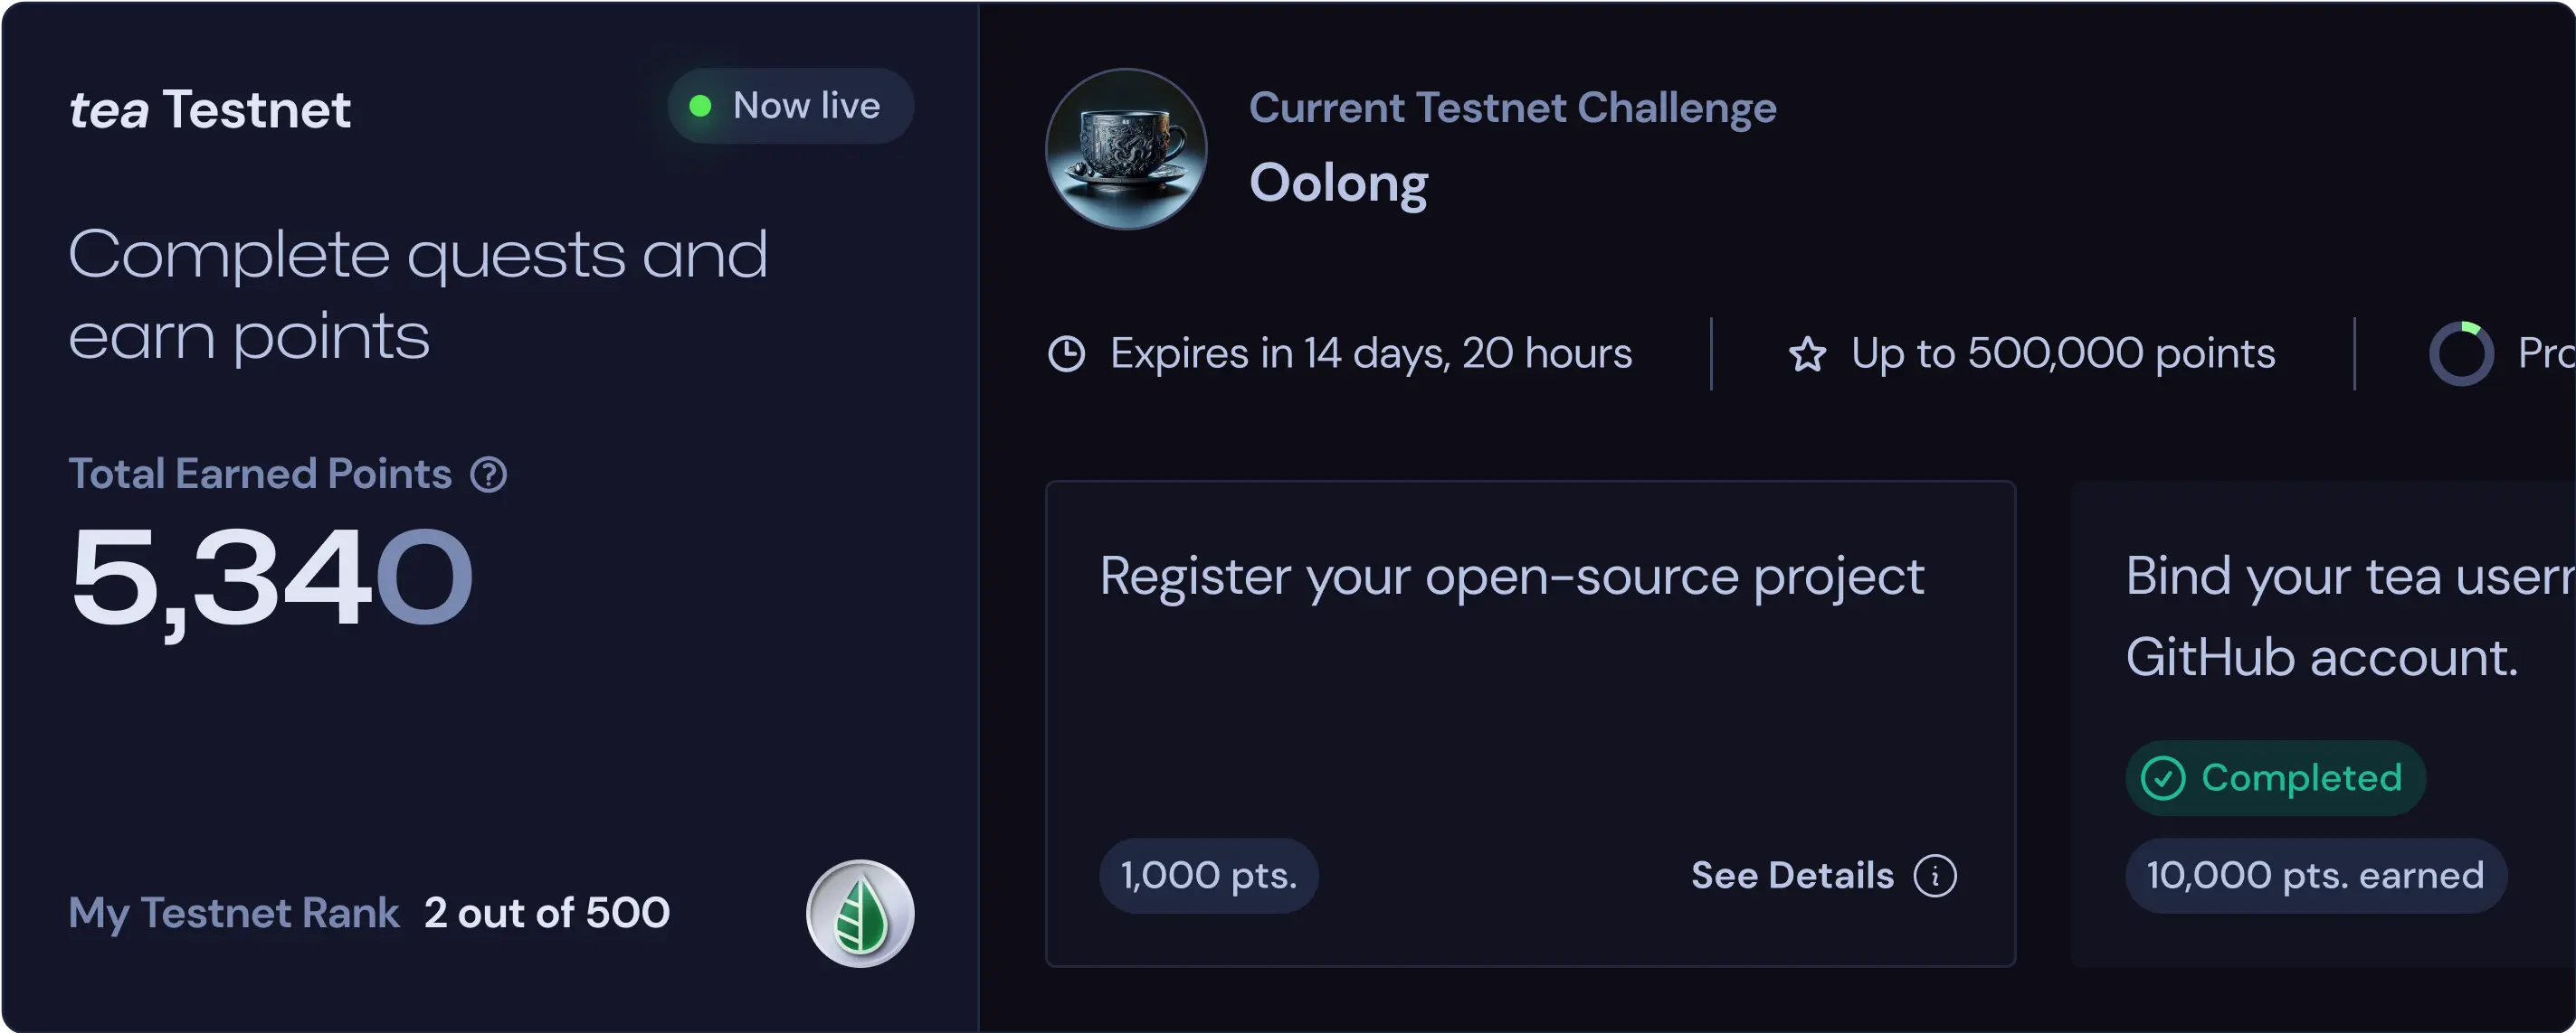Click the 2 out of 500 rank text
This screenshot has height=1033, width=2576.
click(x=547, y=913)
